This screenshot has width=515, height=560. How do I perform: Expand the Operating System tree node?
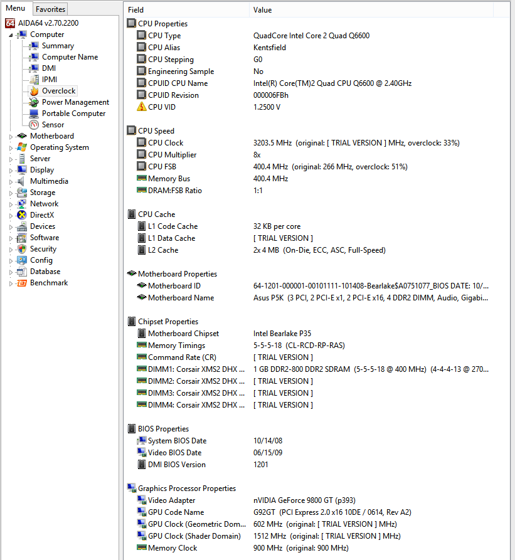[11, 148]
